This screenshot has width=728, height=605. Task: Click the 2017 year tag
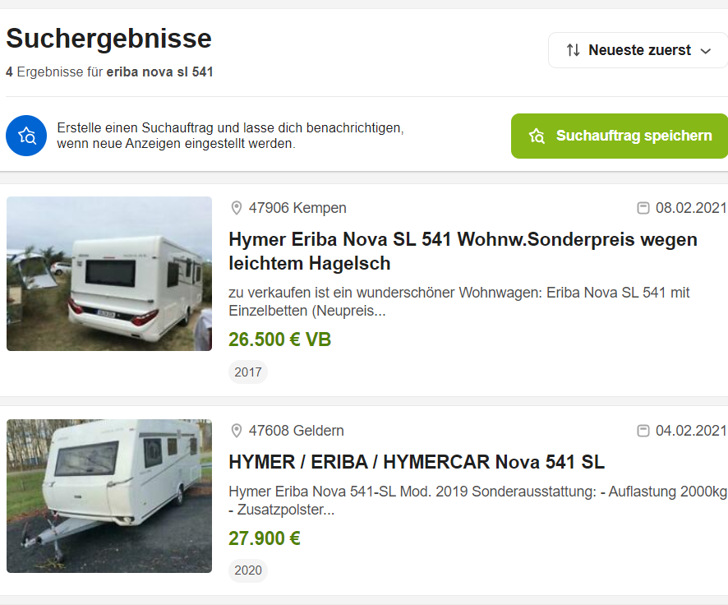[248, 372]
